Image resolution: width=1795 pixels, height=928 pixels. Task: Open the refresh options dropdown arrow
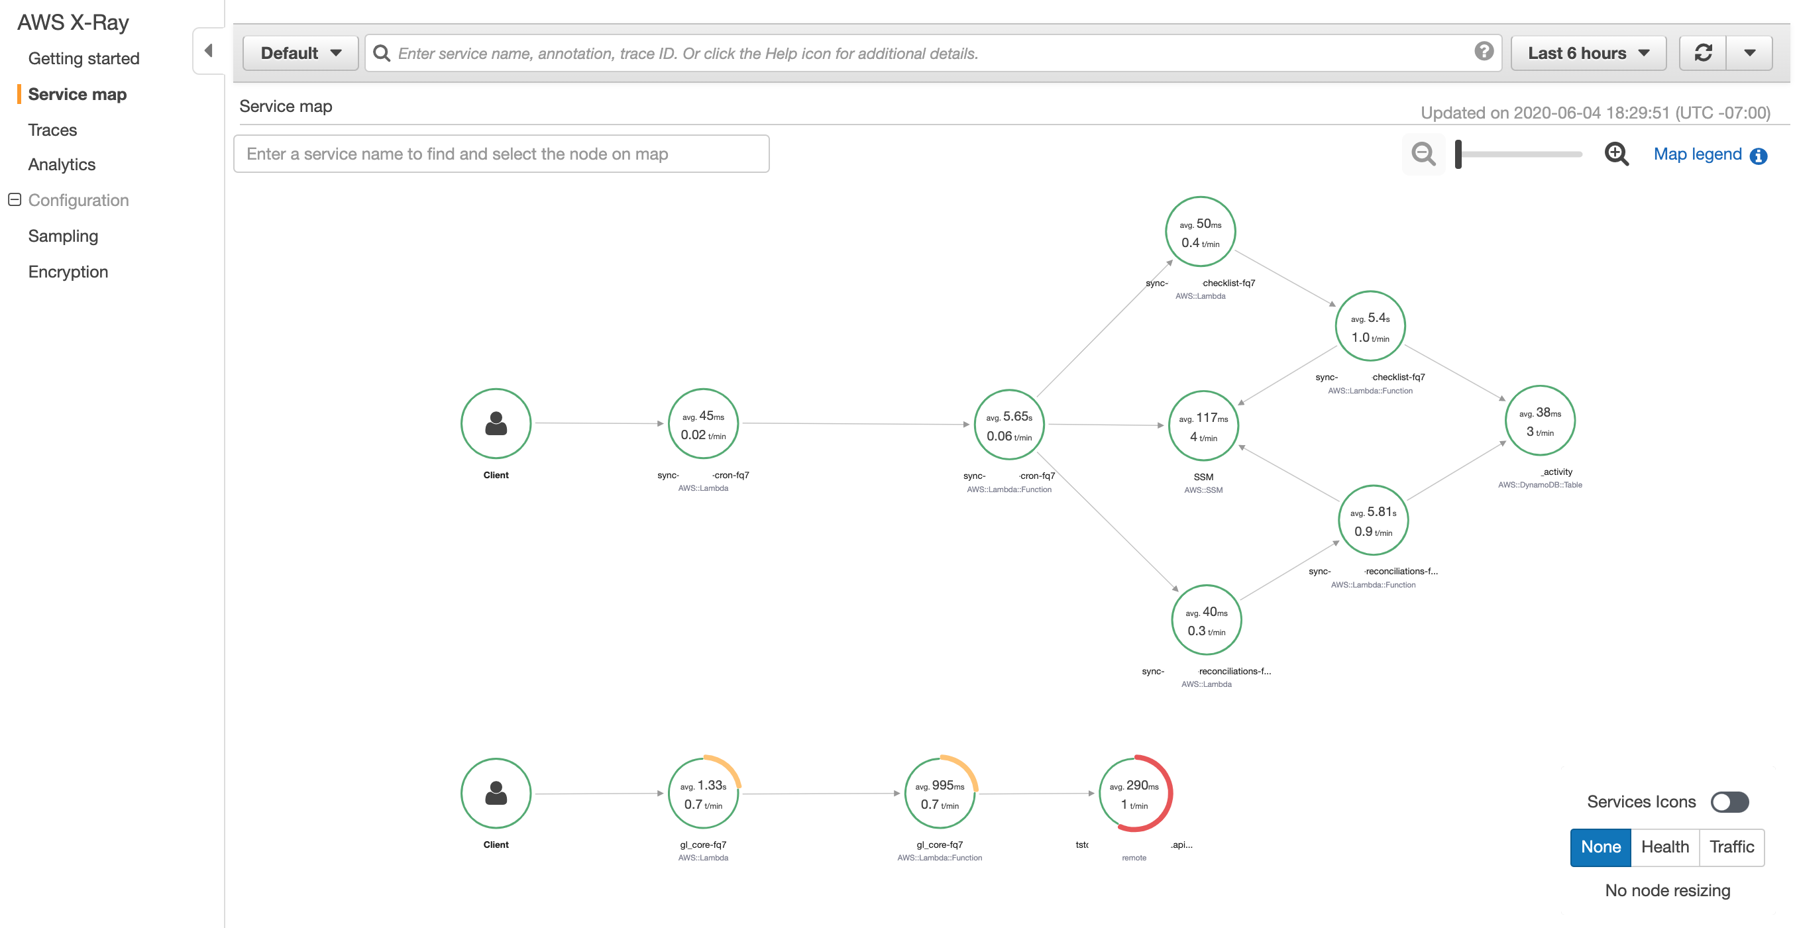click(1749, 53)
